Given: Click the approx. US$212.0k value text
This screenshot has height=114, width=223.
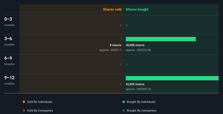Looking at the screenshot, I should [x=138, y=50].
